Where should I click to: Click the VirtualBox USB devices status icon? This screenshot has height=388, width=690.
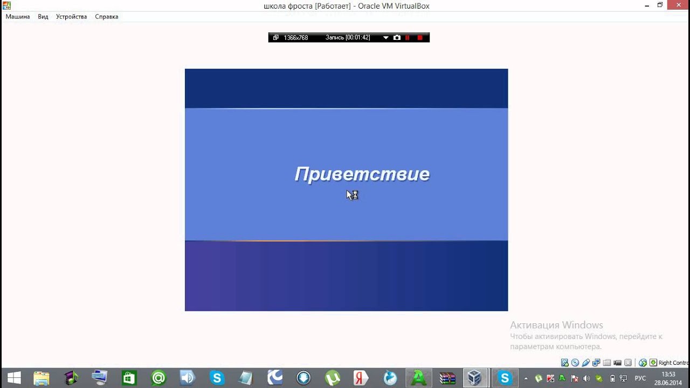[585, 363]
